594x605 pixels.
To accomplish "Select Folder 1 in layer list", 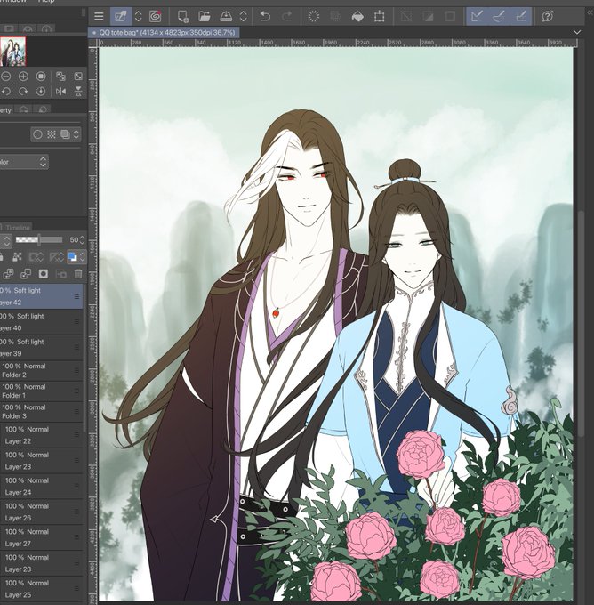I will (41, 391).
